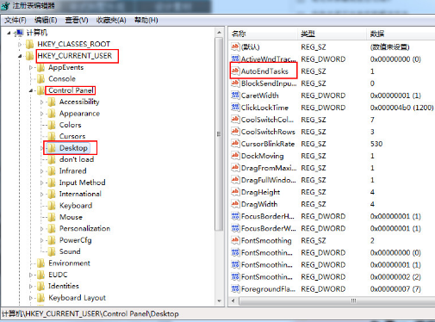Click the FocusBorderH... DWORD value icon
435x322 pixels.
click(x=235, y=216)
